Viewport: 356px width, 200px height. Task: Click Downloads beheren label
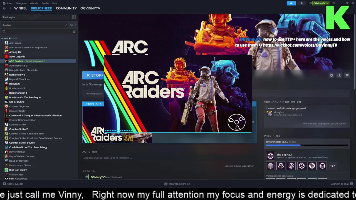click(x=179, y=184)
